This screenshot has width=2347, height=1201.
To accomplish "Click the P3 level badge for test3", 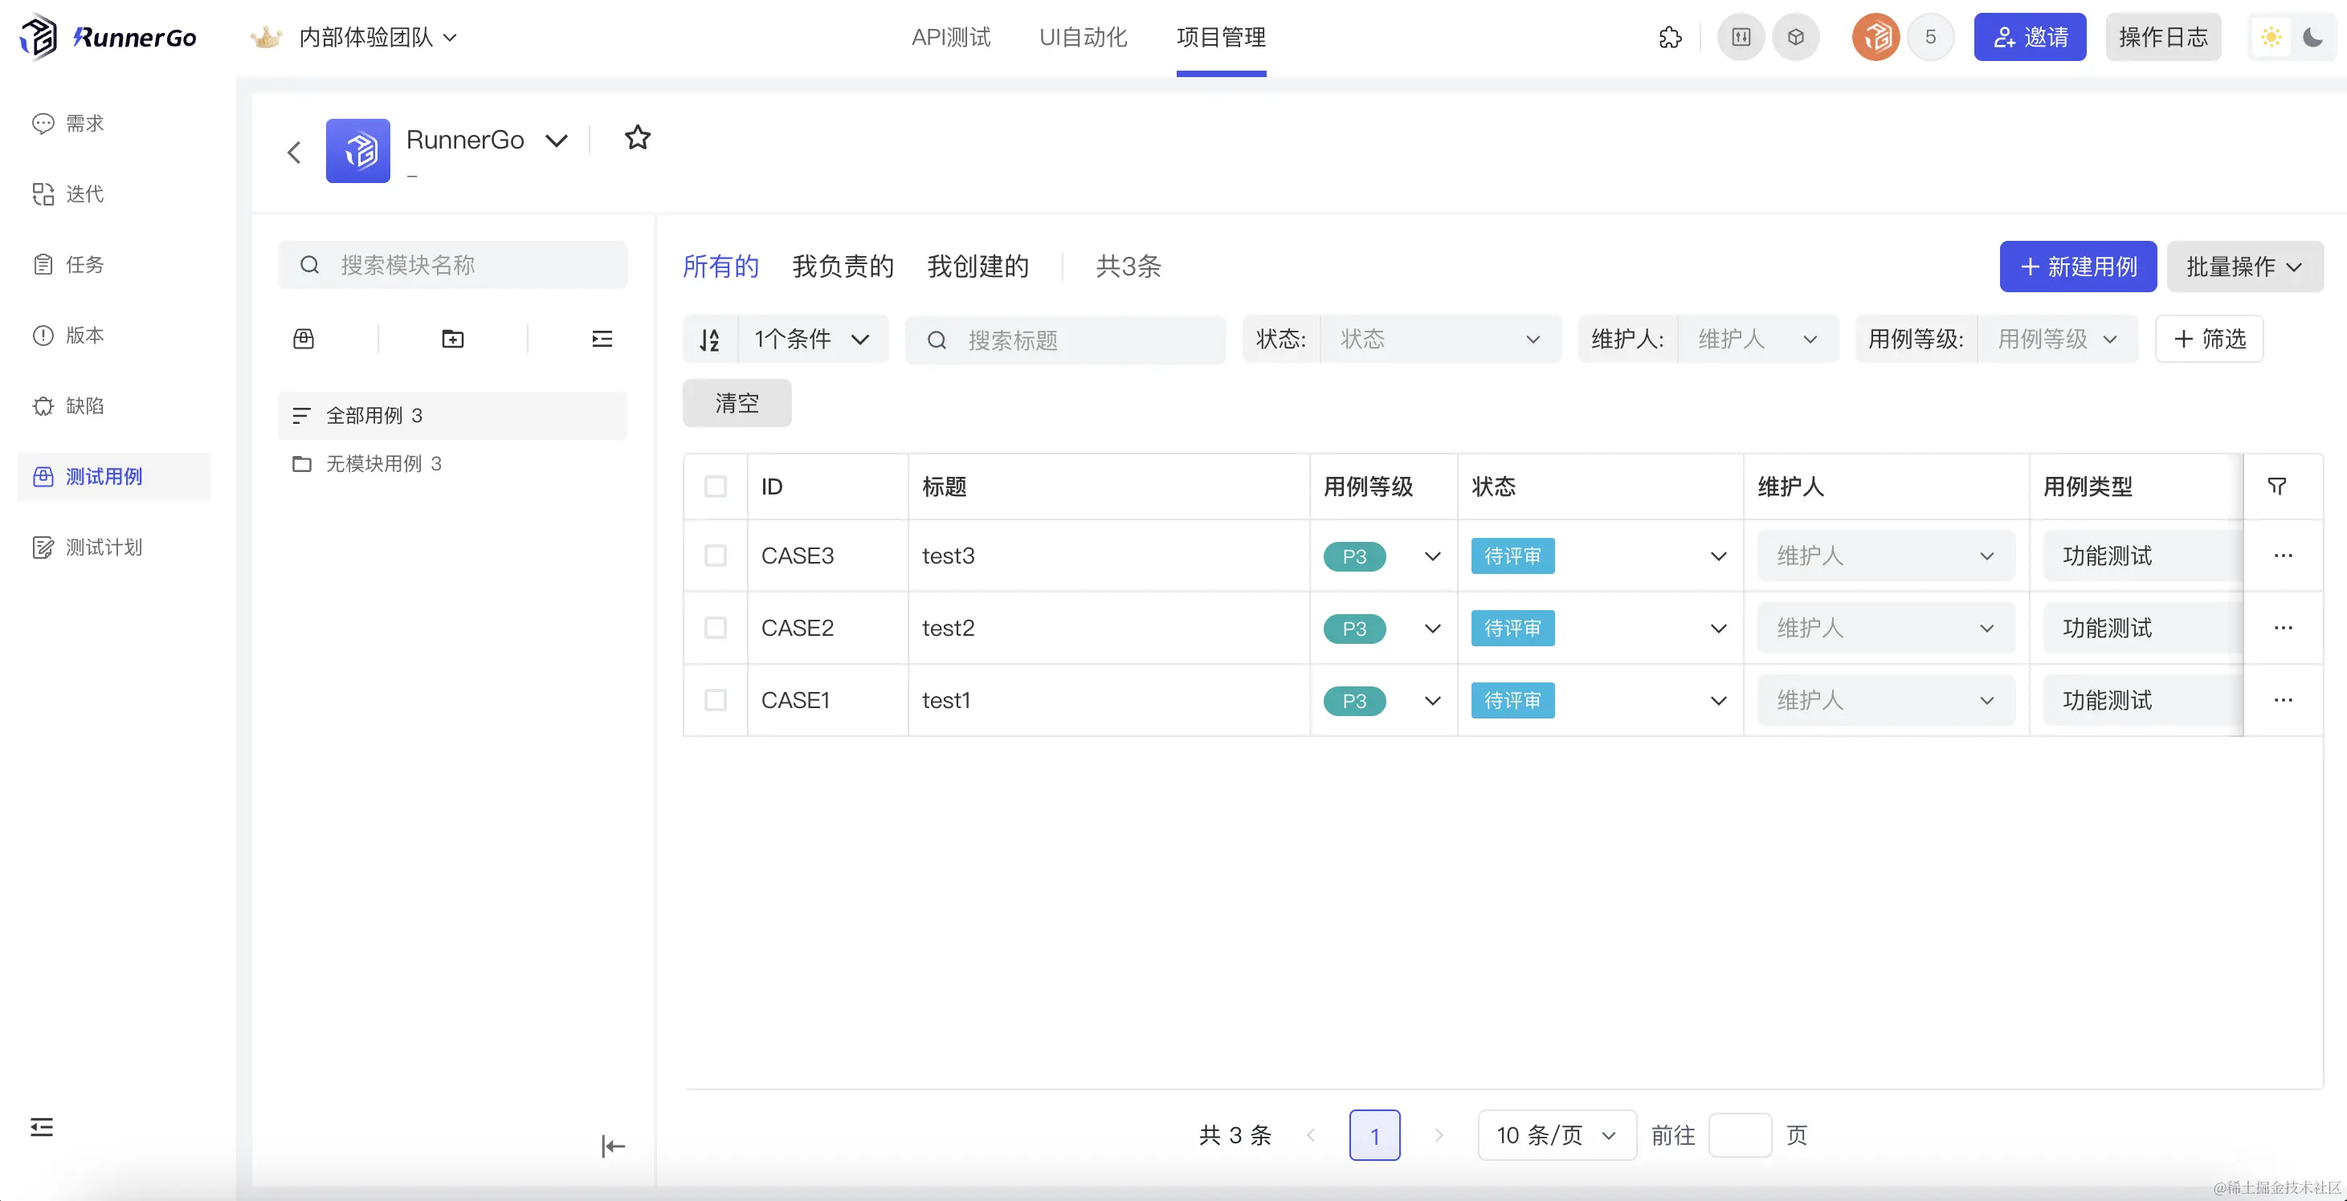I will tap(1354, 556).
